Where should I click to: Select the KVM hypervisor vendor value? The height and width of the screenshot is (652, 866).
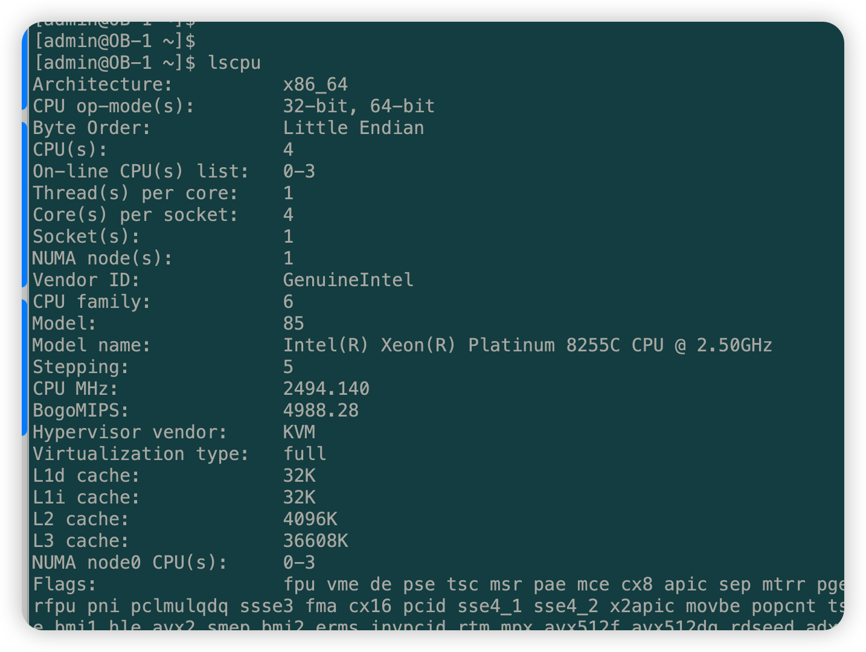point(299,432)
